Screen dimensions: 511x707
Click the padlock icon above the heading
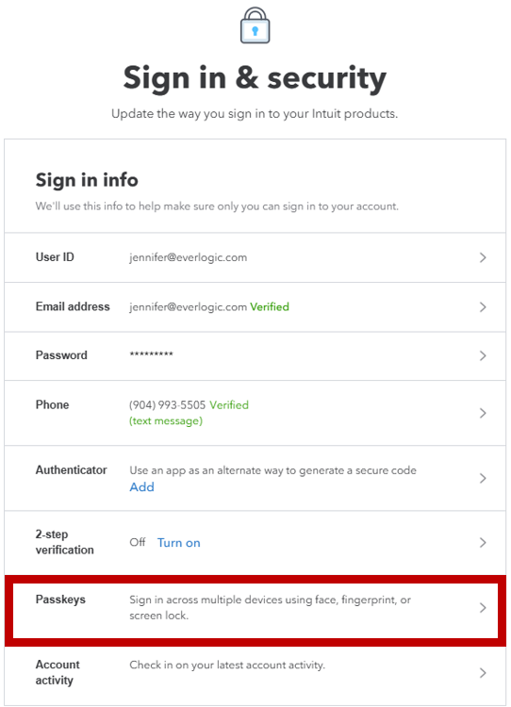pyautogui.click(x=255, y=25)
